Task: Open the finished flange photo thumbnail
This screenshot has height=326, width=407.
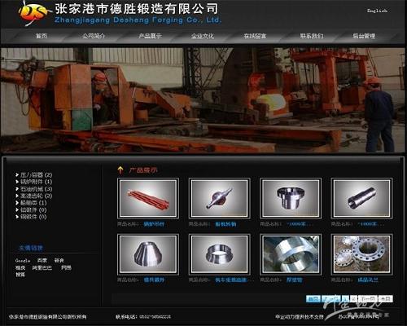Action: coord(362,254)
